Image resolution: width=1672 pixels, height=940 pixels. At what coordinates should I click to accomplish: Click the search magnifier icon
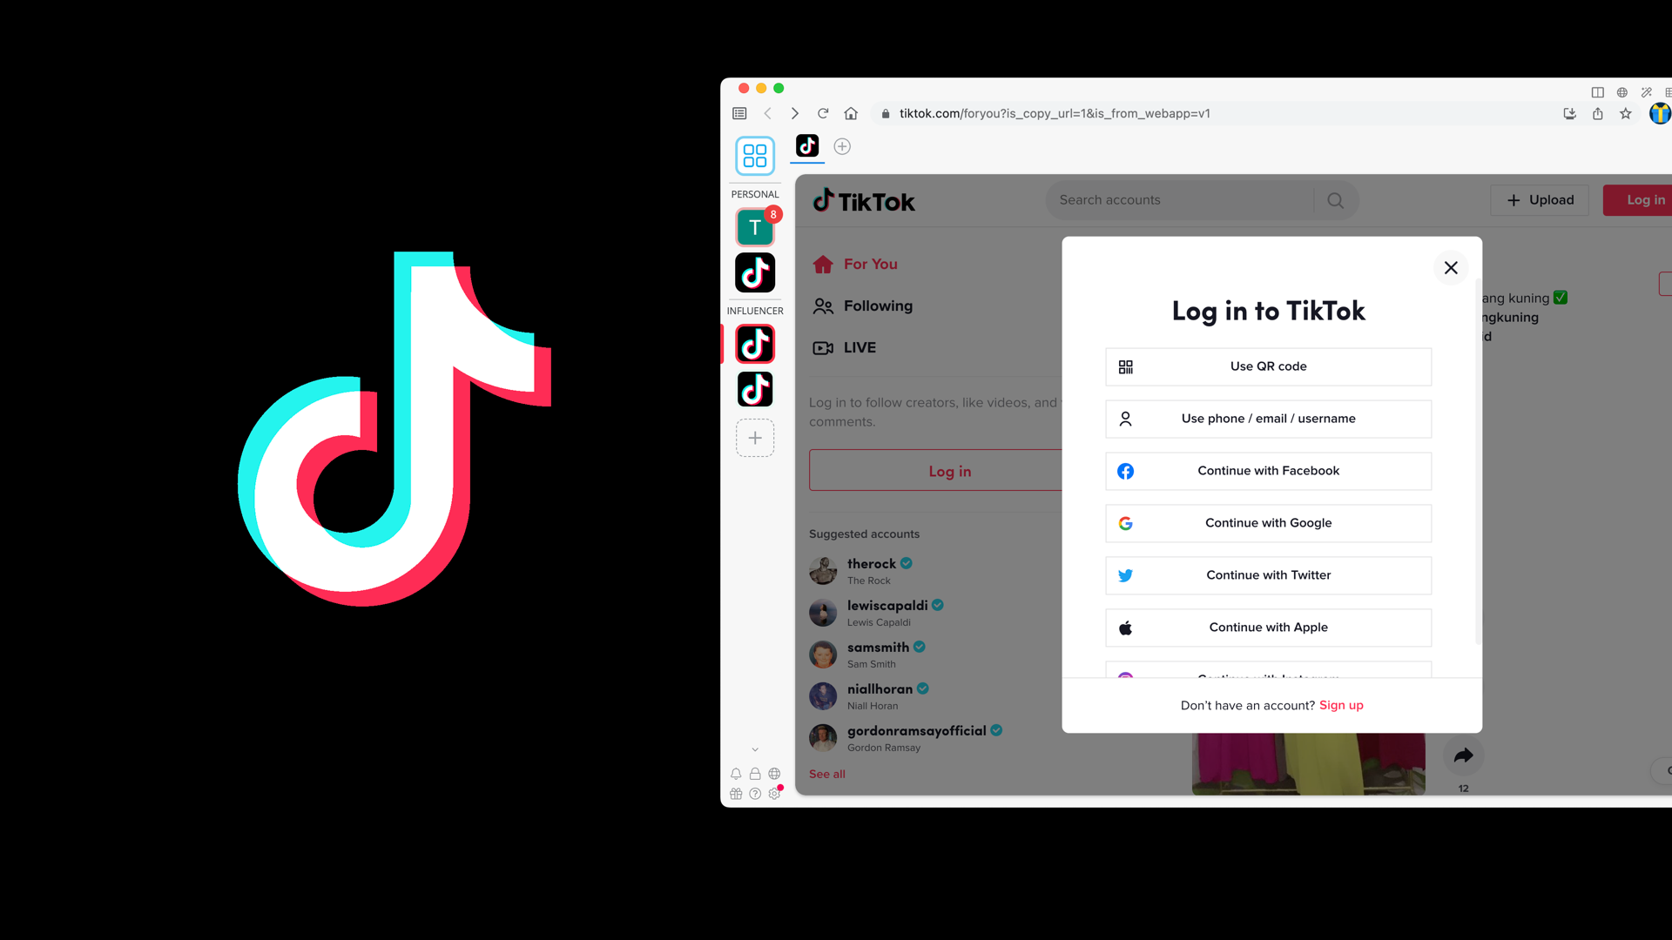[1334, 199]
